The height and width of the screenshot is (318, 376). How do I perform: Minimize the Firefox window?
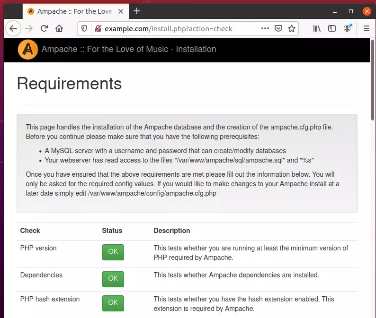pyautogui.click(x=335, y=11)
